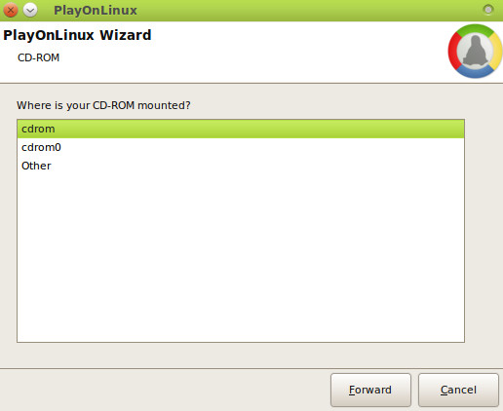This screenshot has width=503, height=411.
Task: Click the PlayOnLinux Wizard heading
Action: (77, 35)
